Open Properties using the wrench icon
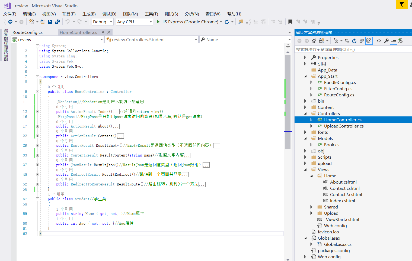Viewport: 412px width, 261px height. 386,41
